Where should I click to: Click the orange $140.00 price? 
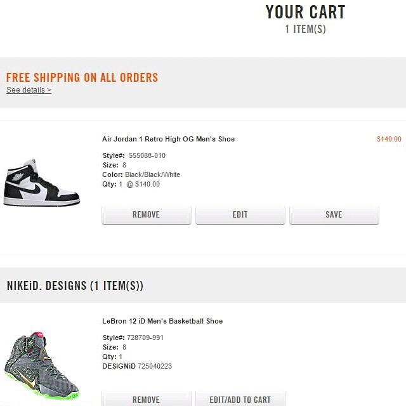[x=389, y=140]
